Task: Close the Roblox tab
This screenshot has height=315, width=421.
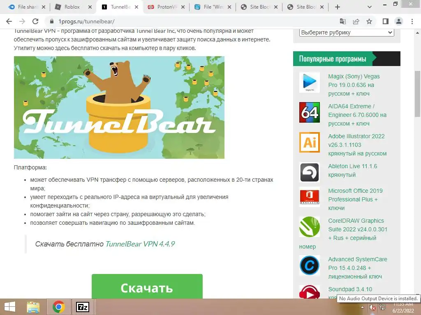Action: click(x=90, y=7)
